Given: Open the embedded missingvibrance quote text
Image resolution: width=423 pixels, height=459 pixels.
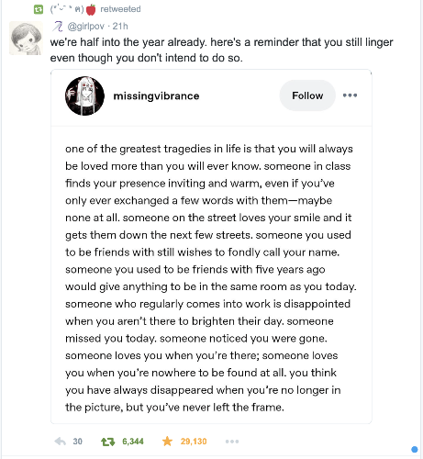Looking at the screenshot, I should tap(211, 278).
